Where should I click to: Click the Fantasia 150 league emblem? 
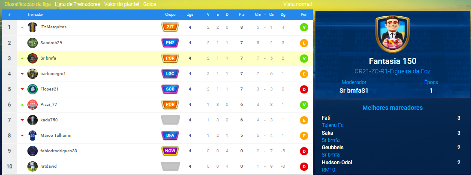(x=393, y=34)
